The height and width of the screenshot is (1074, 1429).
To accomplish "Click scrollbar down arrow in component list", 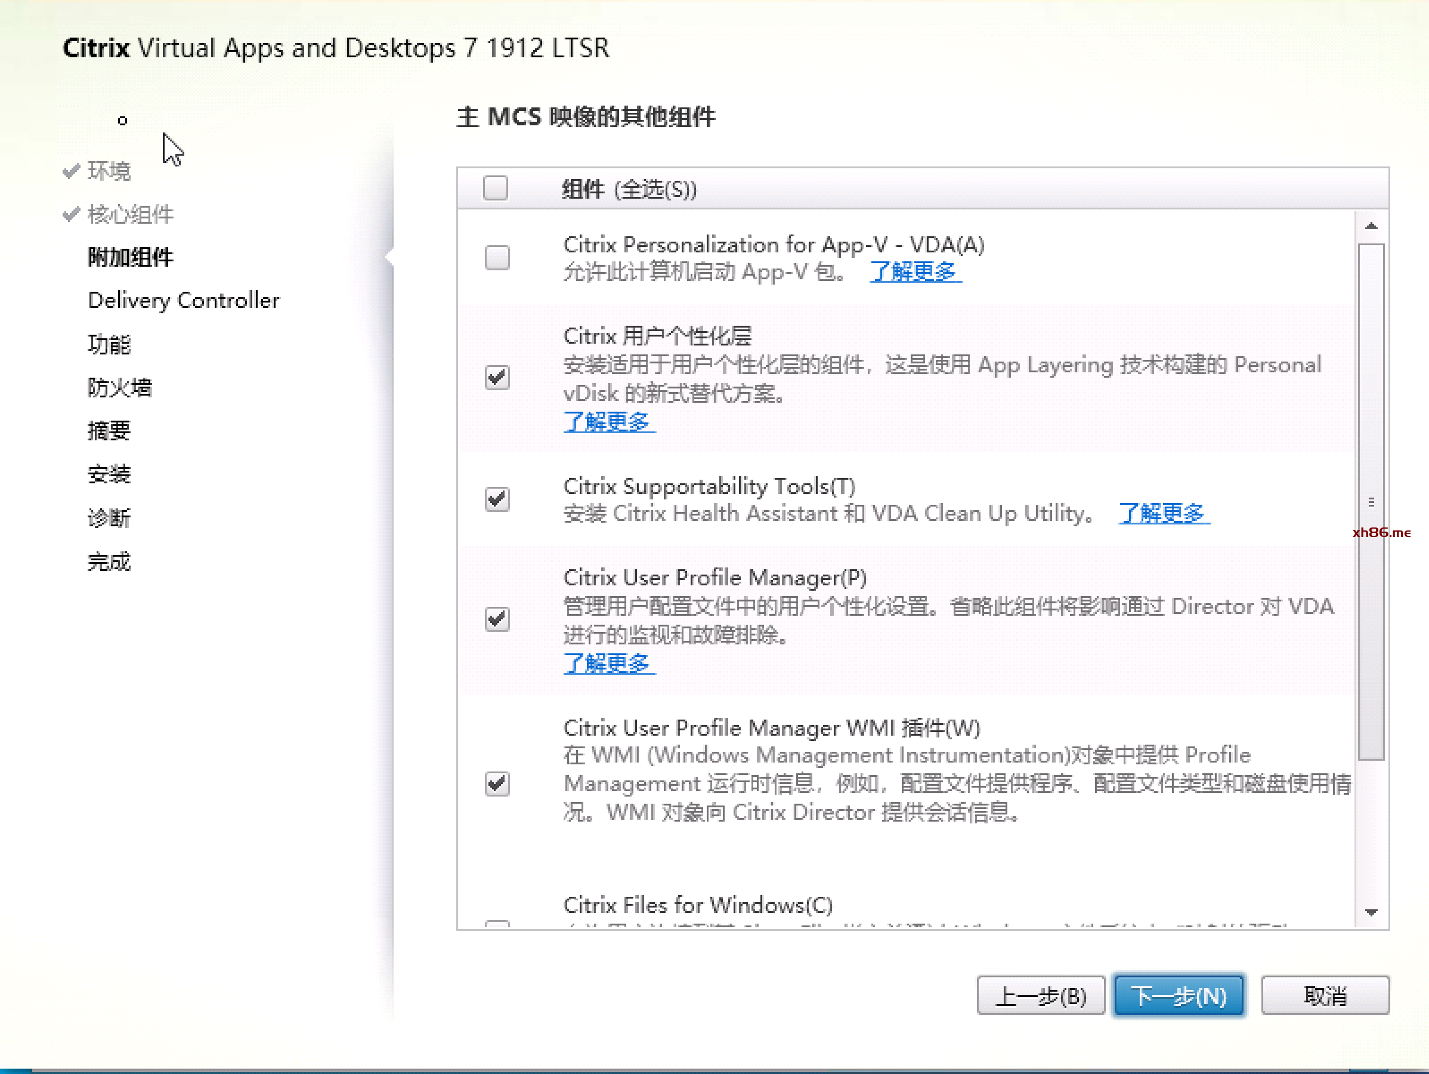I will pyautogui.click(x=1371, y=912).
